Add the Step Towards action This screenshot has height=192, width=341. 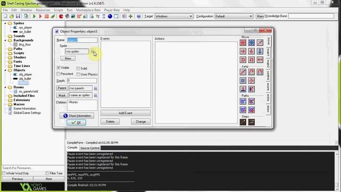[243, 122]
